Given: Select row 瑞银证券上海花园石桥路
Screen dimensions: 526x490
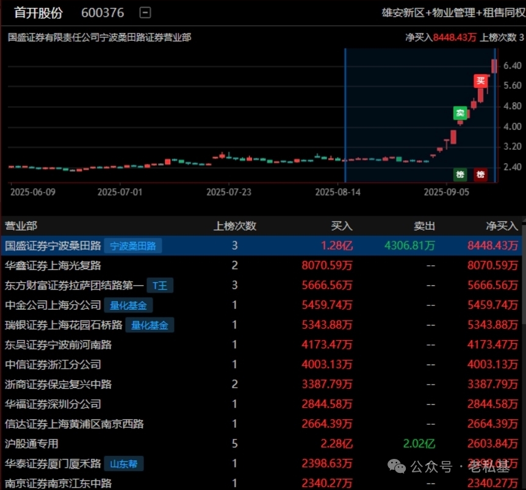Looking at the screenshot, I should (262, 325).
